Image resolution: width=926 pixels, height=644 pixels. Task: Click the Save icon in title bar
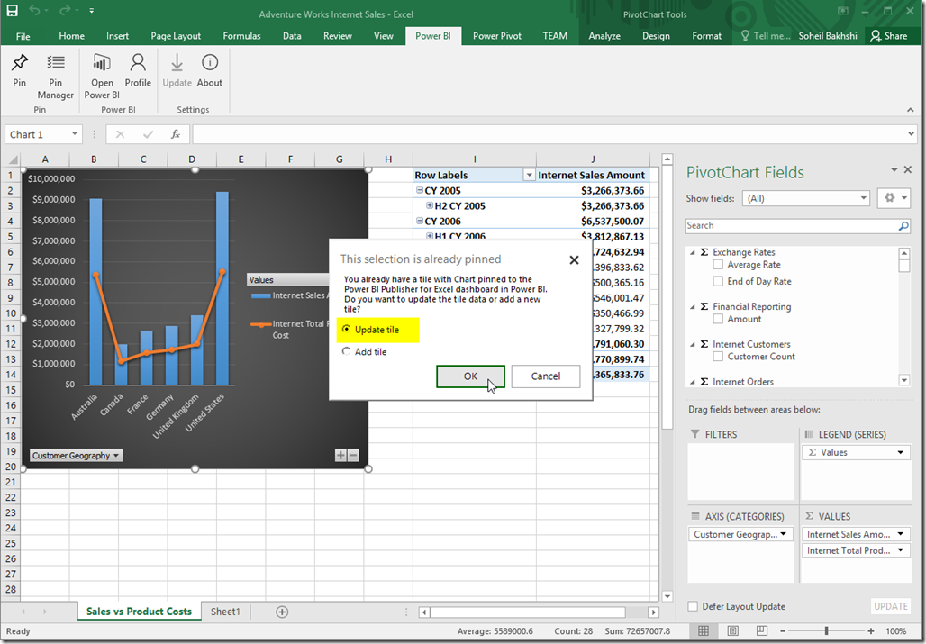(x=12, y=11)
